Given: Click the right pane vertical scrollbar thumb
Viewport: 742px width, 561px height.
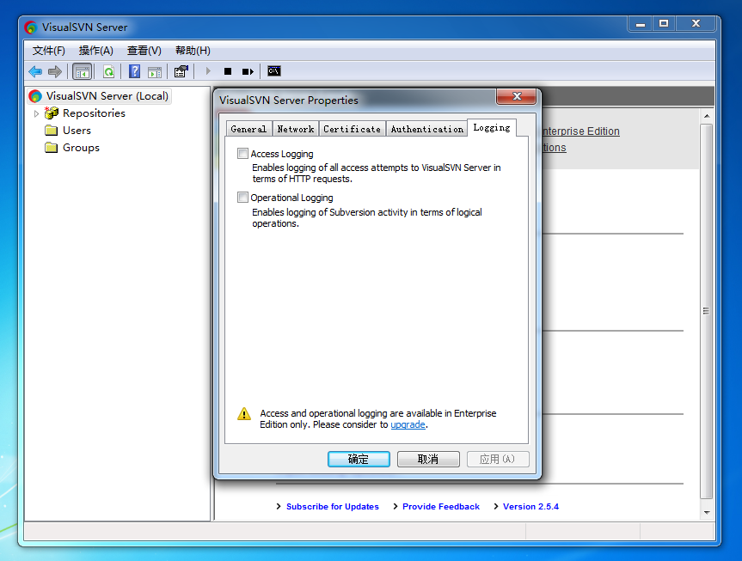Looking at the screenshot, I should tap(706, 311).
